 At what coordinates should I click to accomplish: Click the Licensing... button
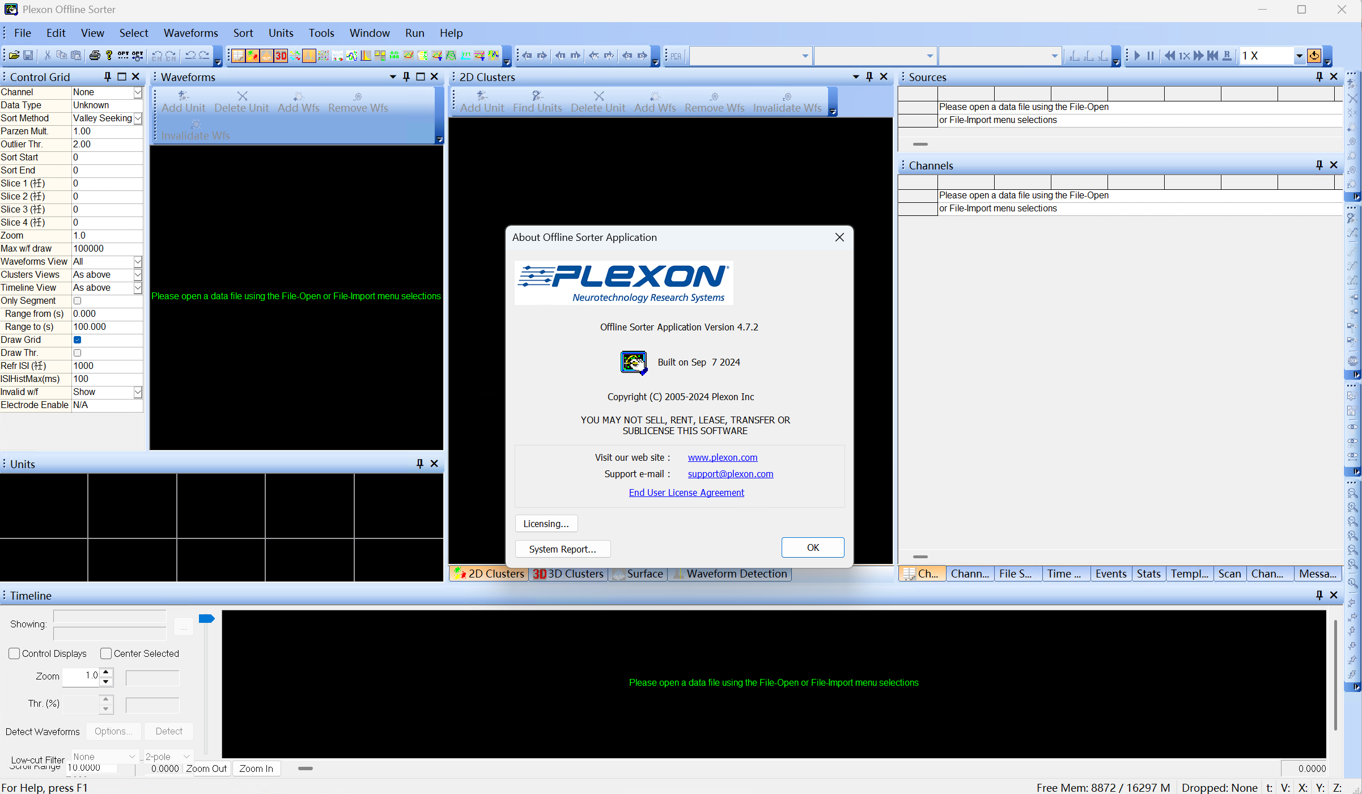546,524
